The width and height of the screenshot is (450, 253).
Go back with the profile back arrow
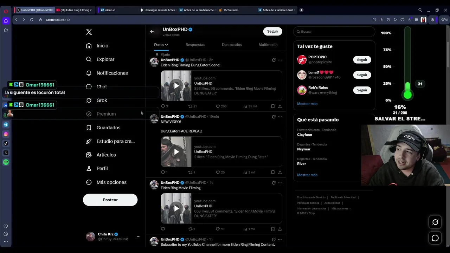click(152, 31)
